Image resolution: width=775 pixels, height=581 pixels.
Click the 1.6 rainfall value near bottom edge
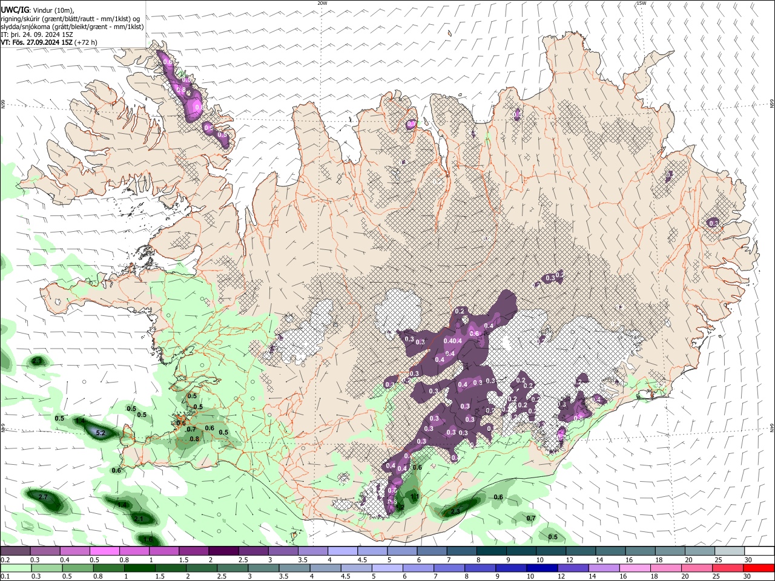(x=148, y=539)
